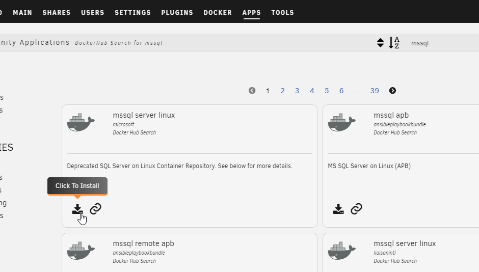479x272 pixels.
Task: Jump to results page 6
Action: 341,91
